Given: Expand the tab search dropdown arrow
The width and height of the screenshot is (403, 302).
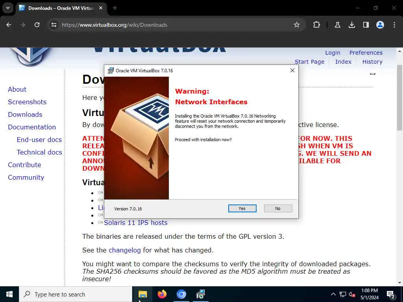Looking at the screenshot, I should pyautogui.click(x=8, y=8).
